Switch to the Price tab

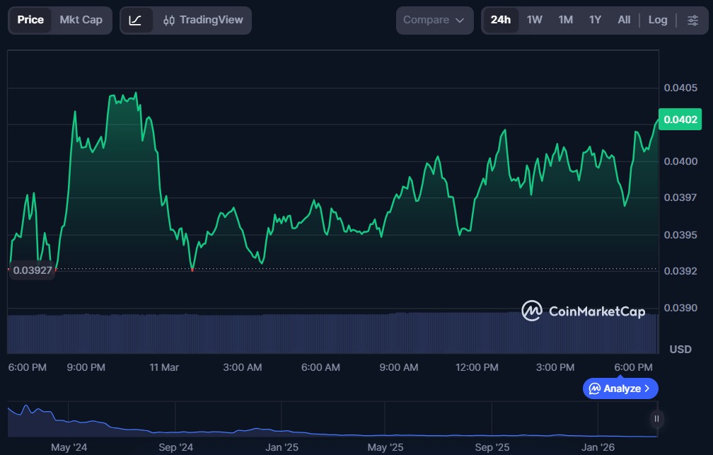[30, 20]
